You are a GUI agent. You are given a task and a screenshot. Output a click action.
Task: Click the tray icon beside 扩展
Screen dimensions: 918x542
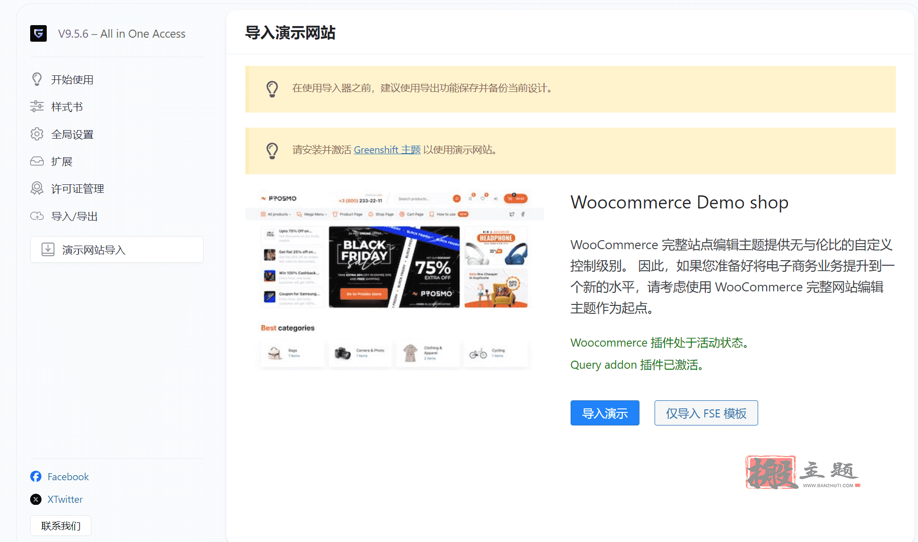point(37,161)
